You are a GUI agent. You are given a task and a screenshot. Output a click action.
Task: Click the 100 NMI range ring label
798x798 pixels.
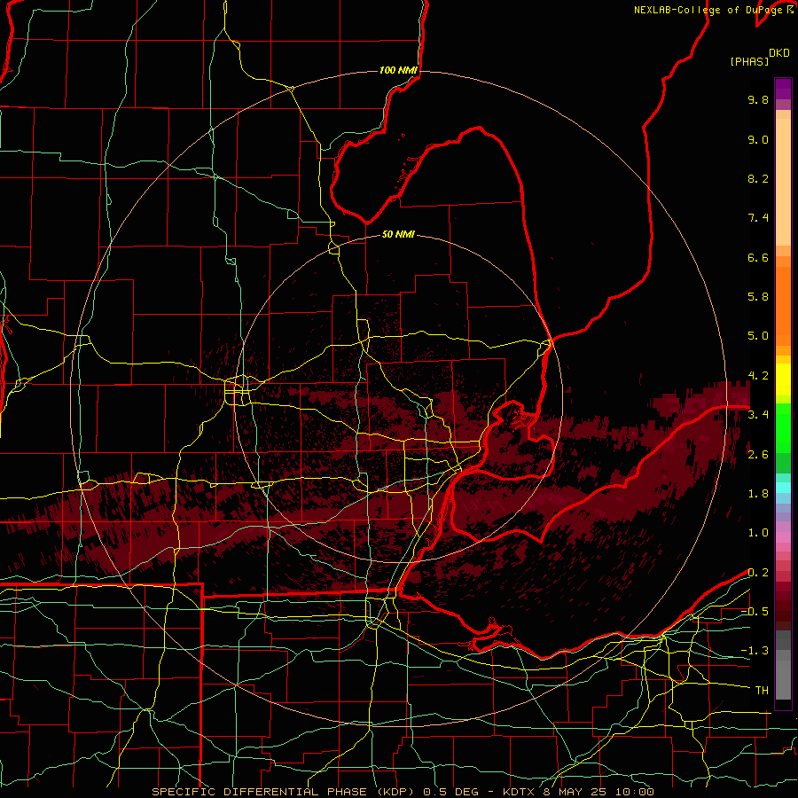click(x=398, y=70)
